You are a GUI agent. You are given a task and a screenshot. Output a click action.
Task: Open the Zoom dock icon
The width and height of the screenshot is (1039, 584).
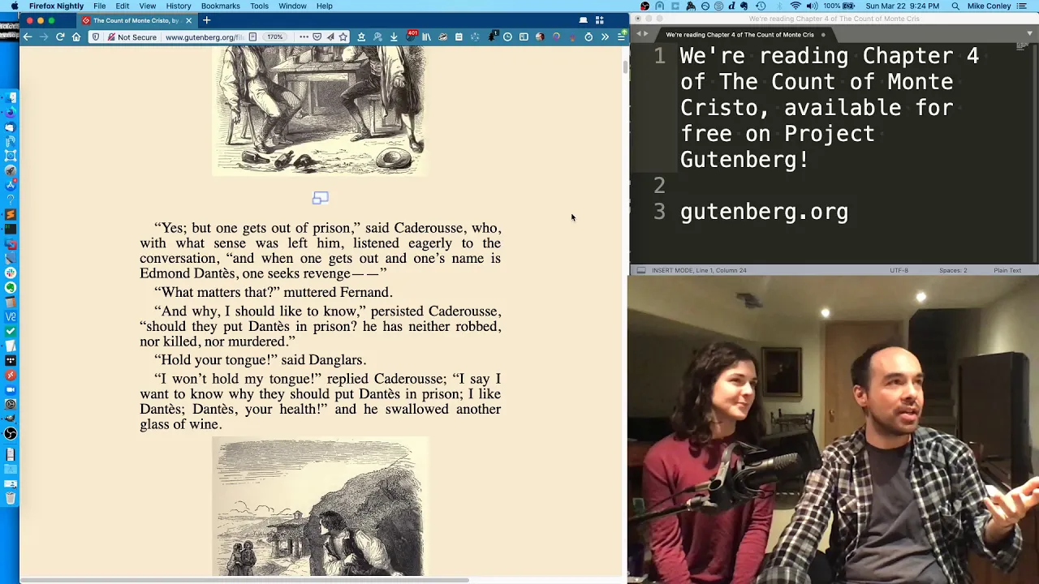[11, 389]
